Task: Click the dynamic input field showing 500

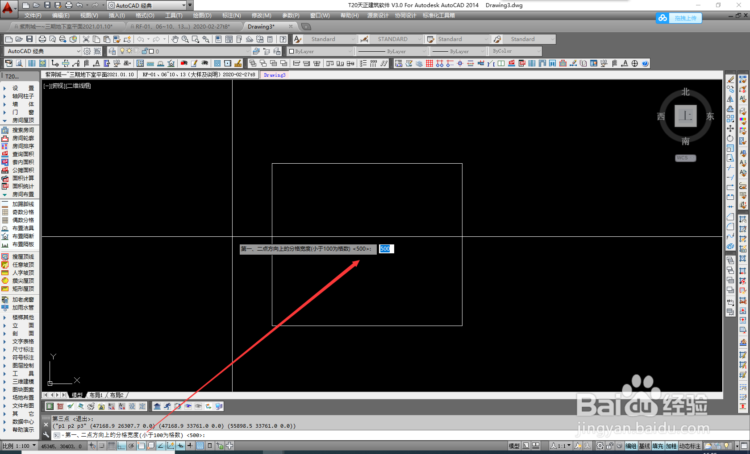Action: tap(387, 249)
